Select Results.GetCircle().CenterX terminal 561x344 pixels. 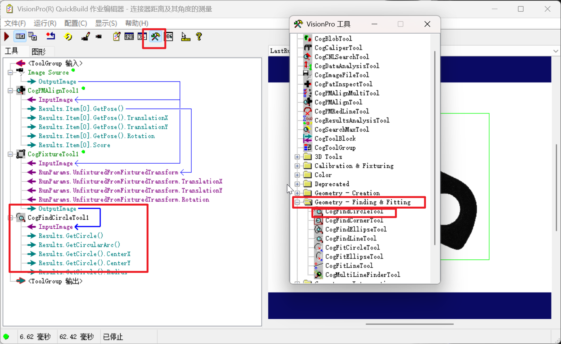pyautogui.click(x=85, y=254)
